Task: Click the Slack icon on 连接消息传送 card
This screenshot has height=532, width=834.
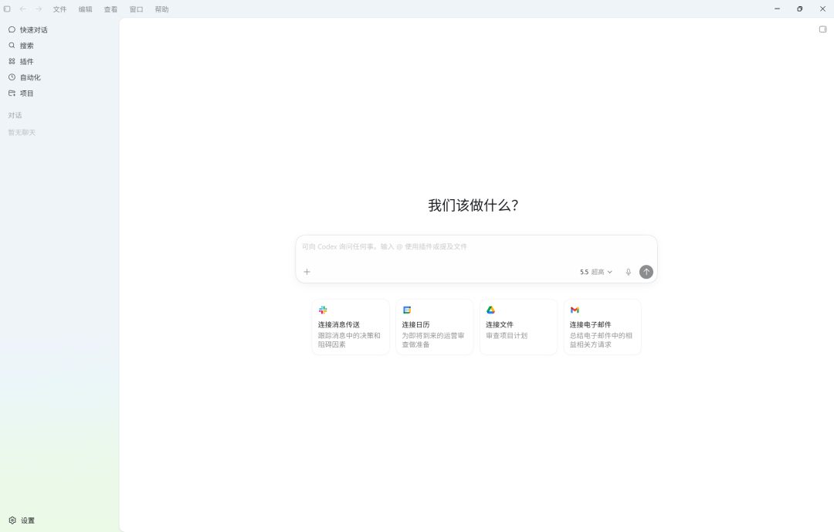Action: coord(323,310)
